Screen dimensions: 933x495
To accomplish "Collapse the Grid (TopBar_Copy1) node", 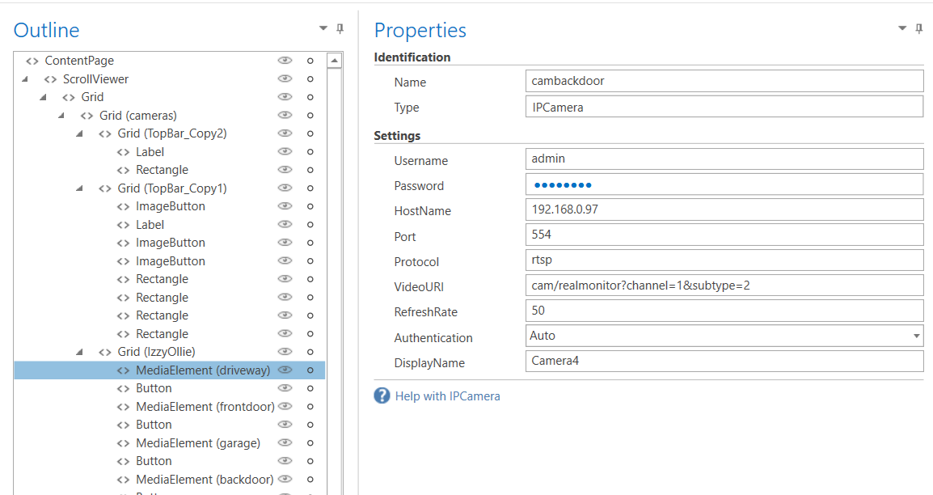I will coord(79,188).
